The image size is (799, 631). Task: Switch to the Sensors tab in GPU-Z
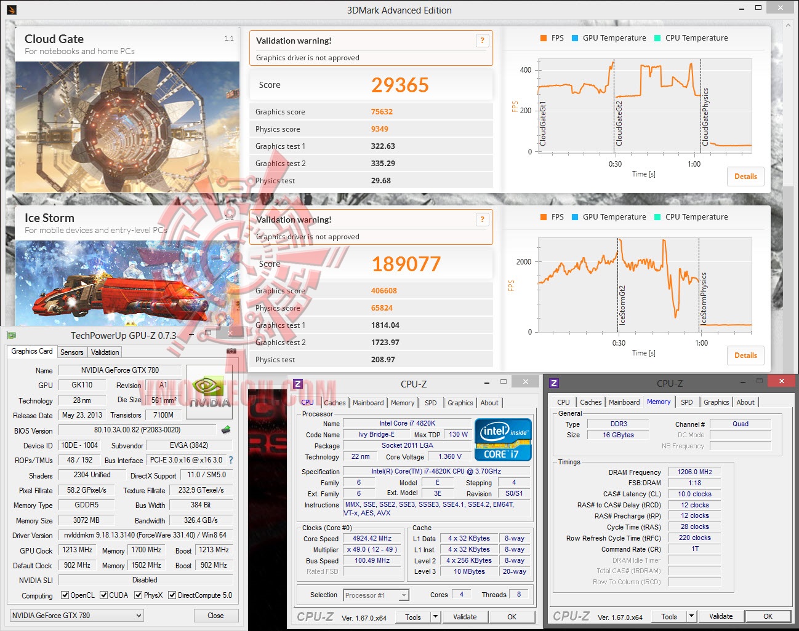point(71,352)
